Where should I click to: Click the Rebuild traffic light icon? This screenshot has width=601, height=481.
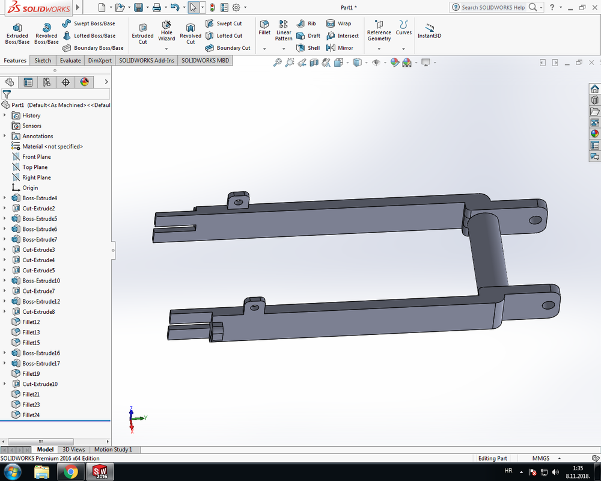coord(212,7)
